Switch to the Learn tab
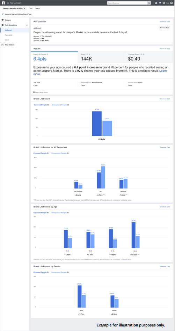 (x=37, y=8)
